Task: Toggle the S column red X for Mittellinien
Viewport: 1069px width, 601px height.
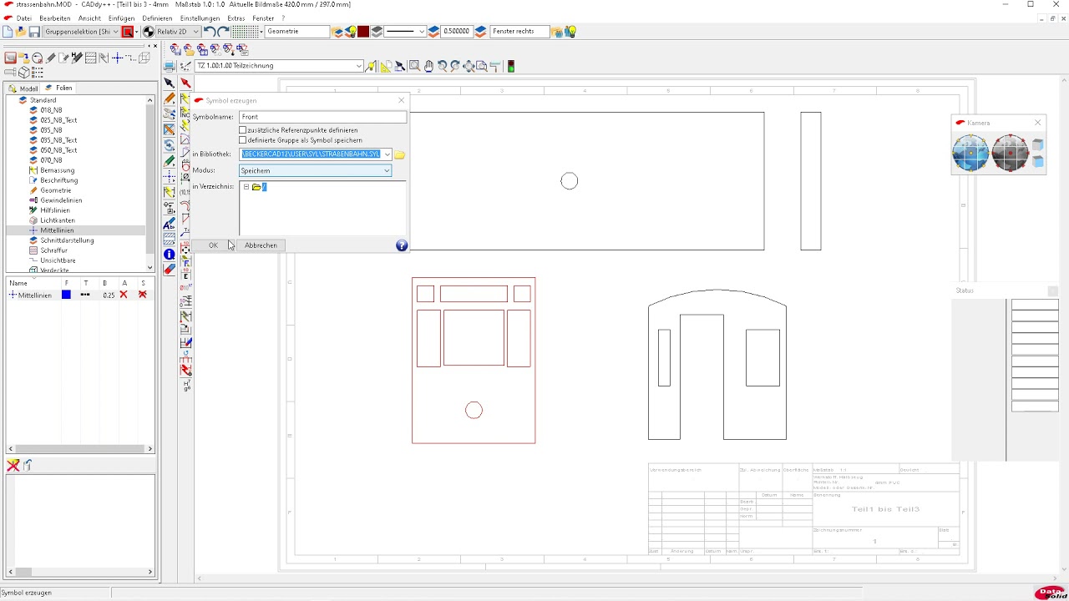Action: click(143, 295)
